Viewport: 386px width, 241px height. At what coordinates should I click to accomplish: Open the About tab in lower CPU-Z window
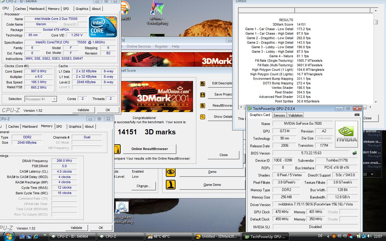(x=89, y=127)
